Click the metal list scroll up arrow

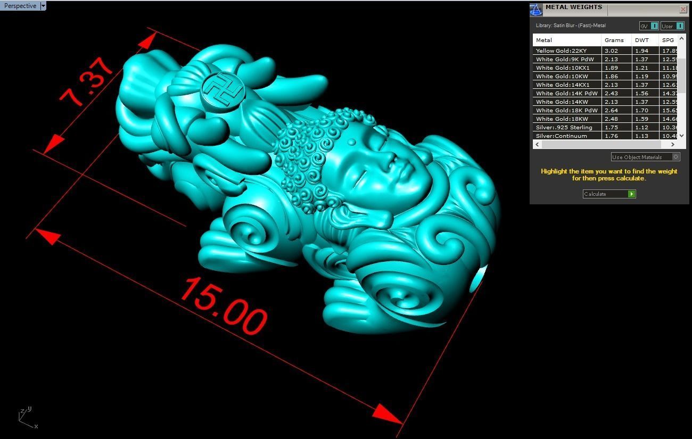pos(682,38)
